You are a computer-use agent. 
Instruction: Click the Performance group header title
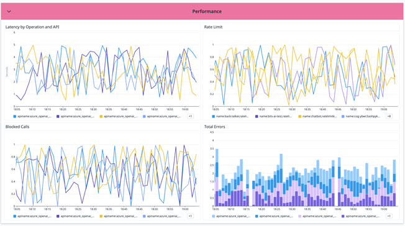pos(207,11)
